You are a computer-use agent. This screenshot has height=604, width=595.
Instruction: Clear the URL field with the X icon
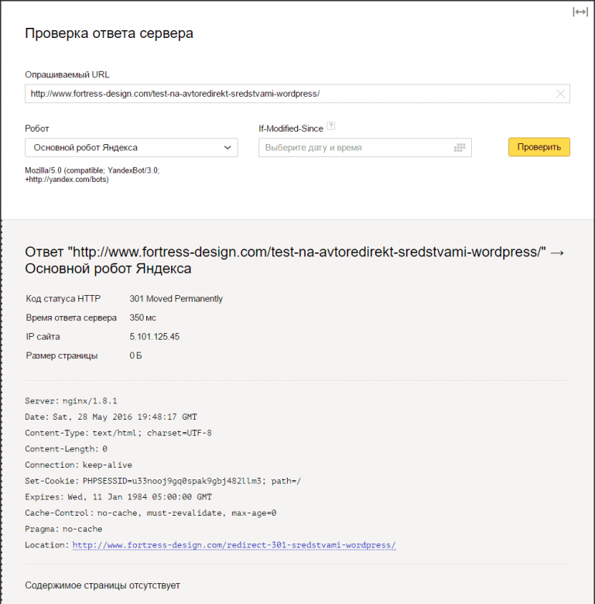coord(560,94)
